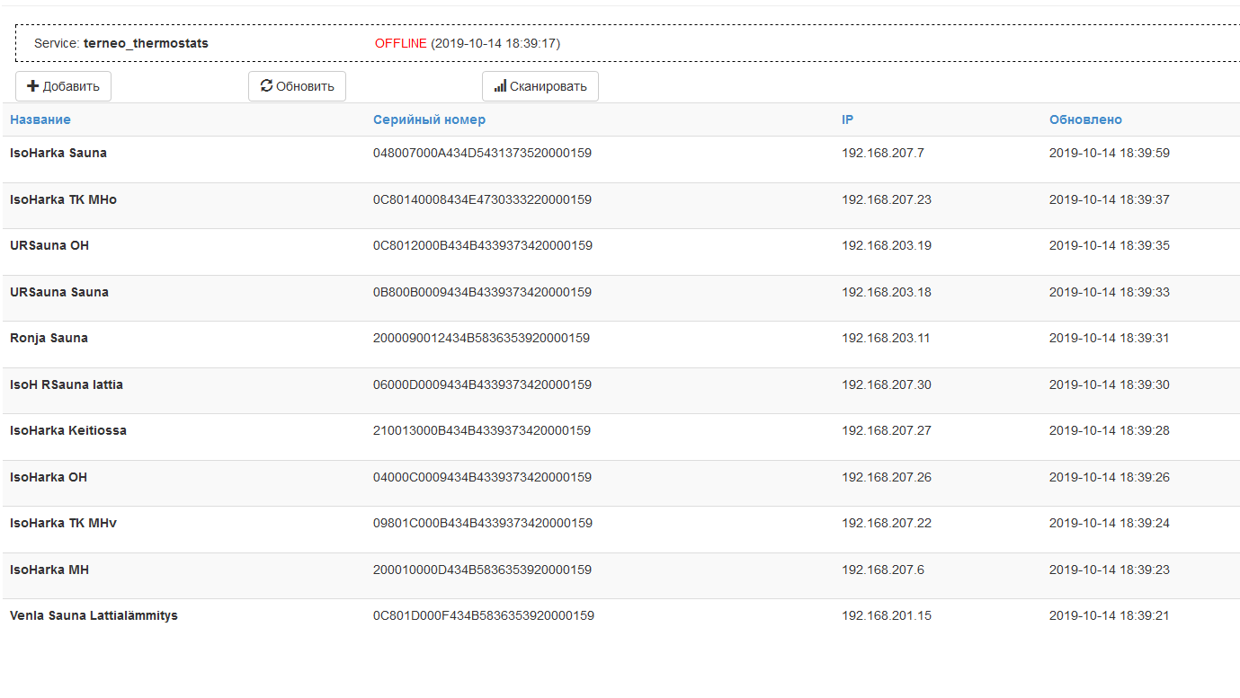Select the Ronja Sauna row

(49, 339)
